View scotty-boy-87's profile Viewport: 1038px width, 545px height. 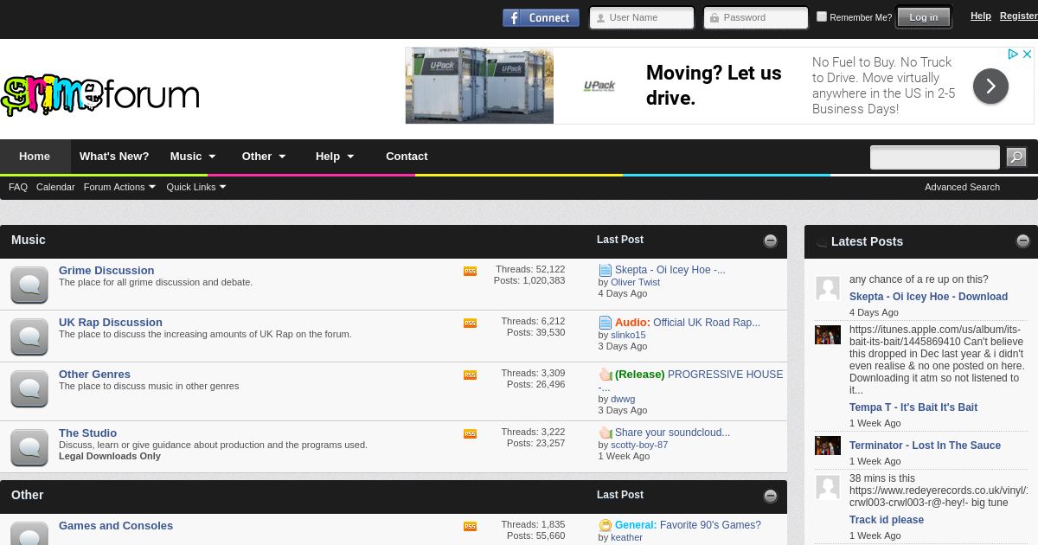[639, 445]
